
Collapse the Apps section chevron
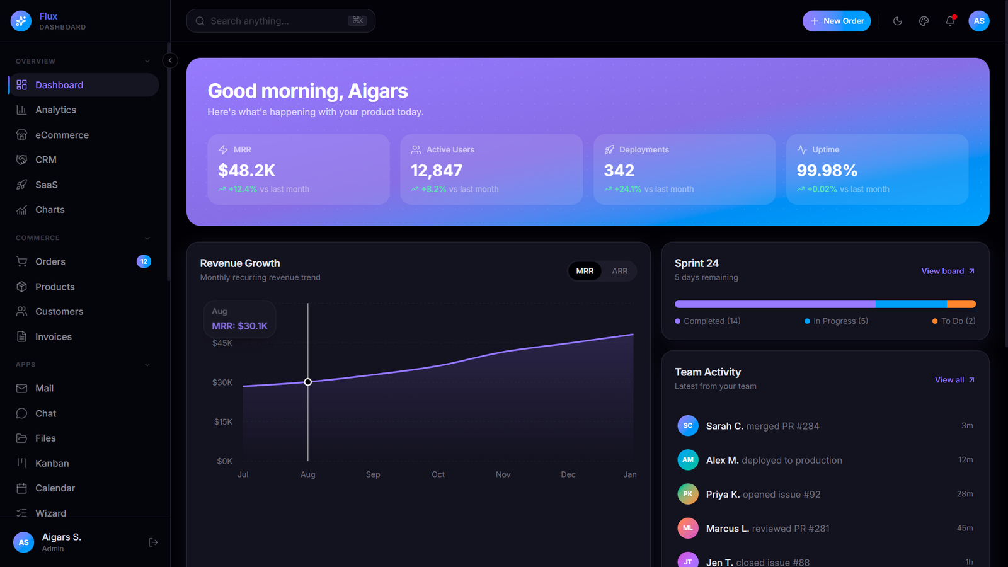147,365
